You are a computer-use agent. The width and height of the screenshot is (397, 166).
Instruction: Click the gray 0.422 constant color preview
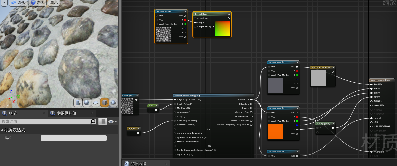(x=319, y=78)
